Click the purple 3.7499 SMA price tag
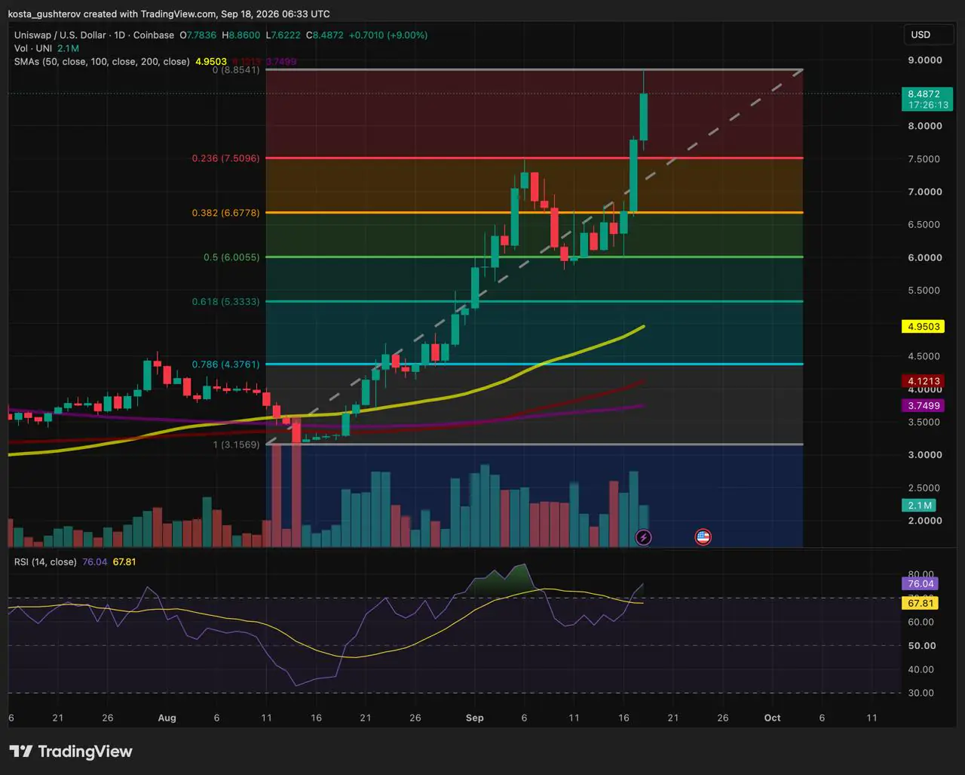This screenshot has width=965, height=775. click(924, 405)
